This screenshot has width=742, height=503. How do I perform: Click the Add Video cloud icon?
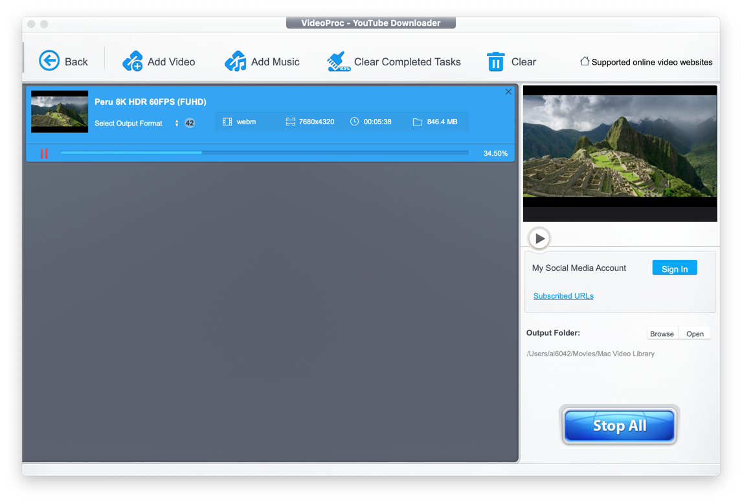point(133,61)
